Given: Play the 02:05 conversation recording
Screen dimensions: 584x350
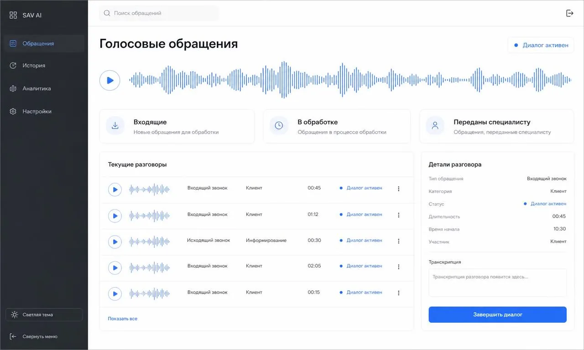Looking at the screenshot, I should [115, 268].
